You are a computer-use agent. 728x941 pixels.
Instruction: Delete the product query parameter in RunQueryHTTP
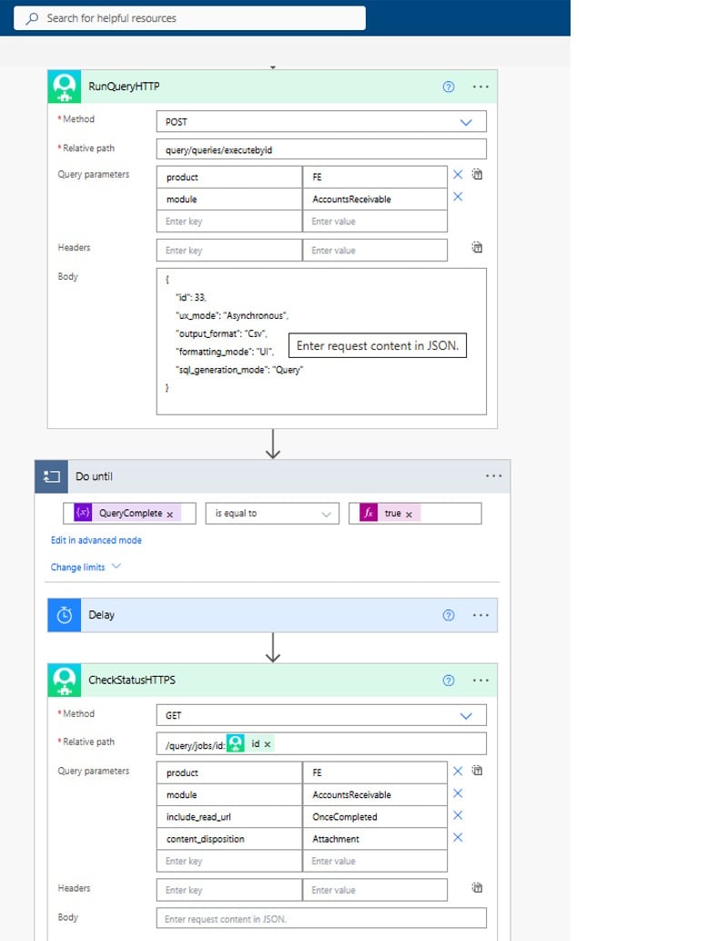tap(458, 175)
